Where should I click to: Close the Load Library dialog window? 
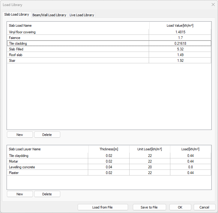(213, 5)
